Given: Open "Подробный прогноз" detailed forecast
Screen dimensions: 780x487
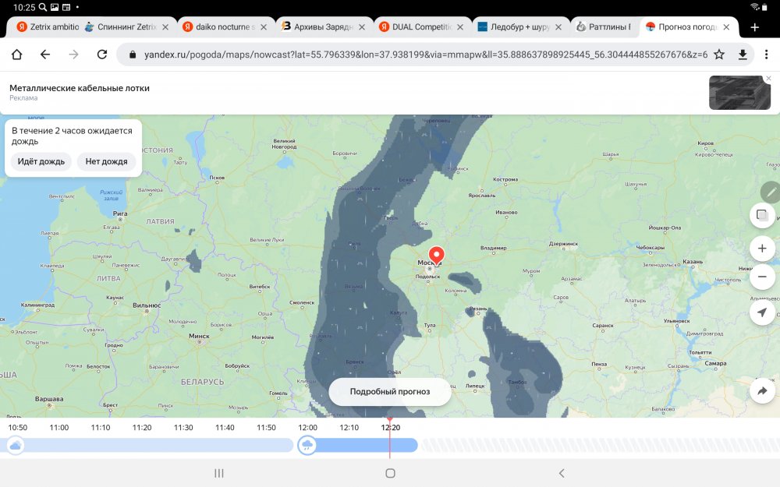Looking at the screenshot, I should [389, 392].
